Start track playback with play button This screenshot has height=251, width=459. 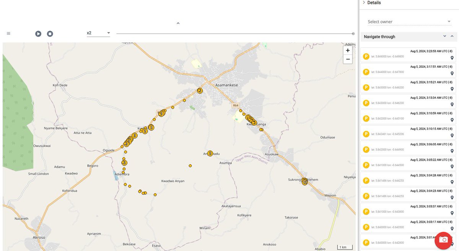tap(38, 34)
